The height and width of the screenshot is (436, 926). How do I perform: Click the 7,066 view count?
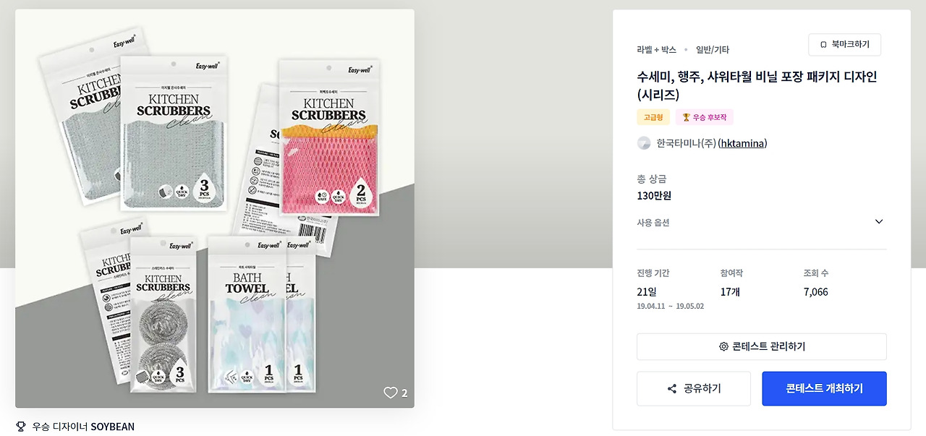tap(815, 292)
